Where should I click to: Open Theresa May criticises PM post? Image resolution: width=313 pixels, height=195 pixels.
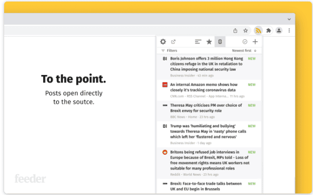[x=209, y=111]
